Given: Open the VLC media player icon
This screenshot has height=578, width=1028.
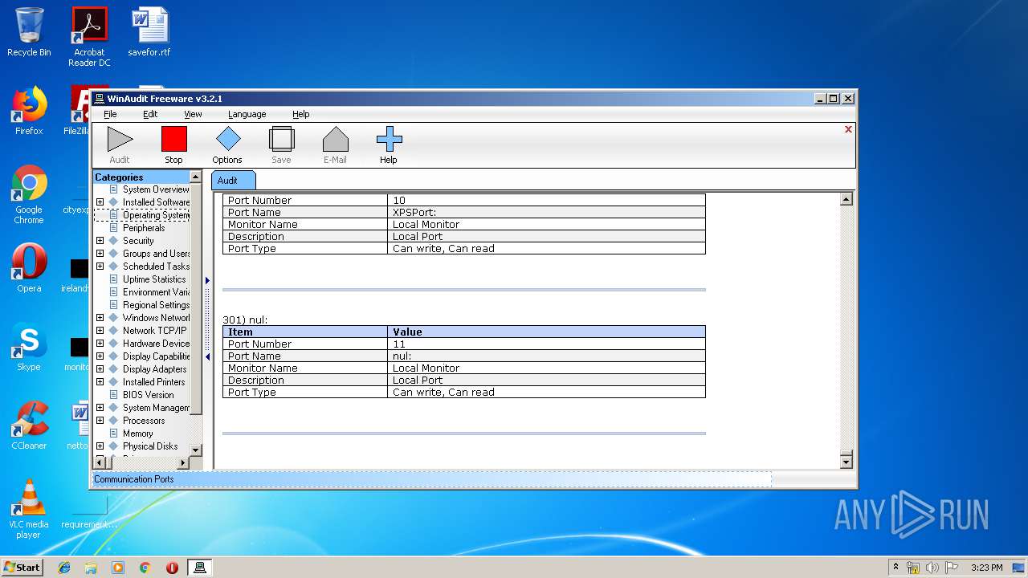Looking at the screenshot, I should pos(29,509).
